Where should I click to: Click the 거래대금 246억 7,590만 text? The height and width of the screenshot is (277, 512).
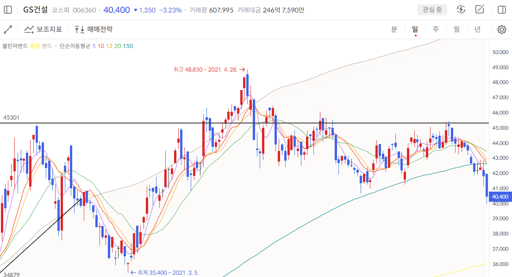tap(271, 10)
